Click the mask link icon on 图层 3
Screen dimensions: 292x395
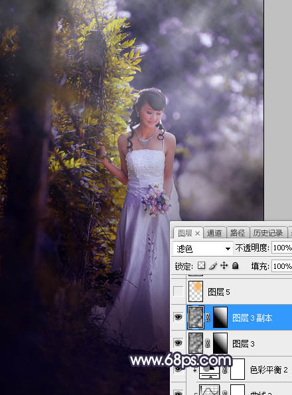(x=208, y=343)
